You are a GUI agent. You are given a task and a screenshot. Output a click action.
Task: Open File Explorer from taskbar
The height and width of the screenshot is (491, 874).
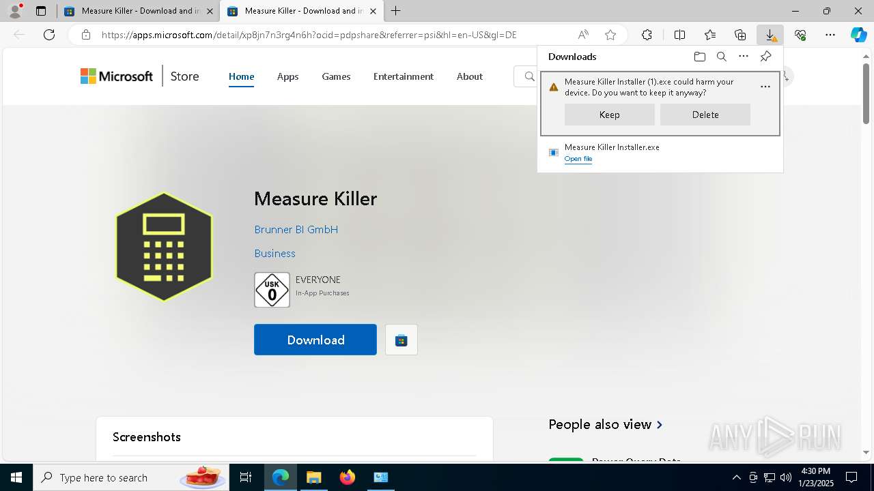[x=313, y=477]
